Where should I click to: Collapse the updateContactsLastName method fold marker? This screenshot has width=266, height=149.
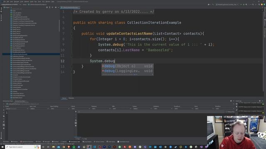pyautogui.click(x=72, y=34)
